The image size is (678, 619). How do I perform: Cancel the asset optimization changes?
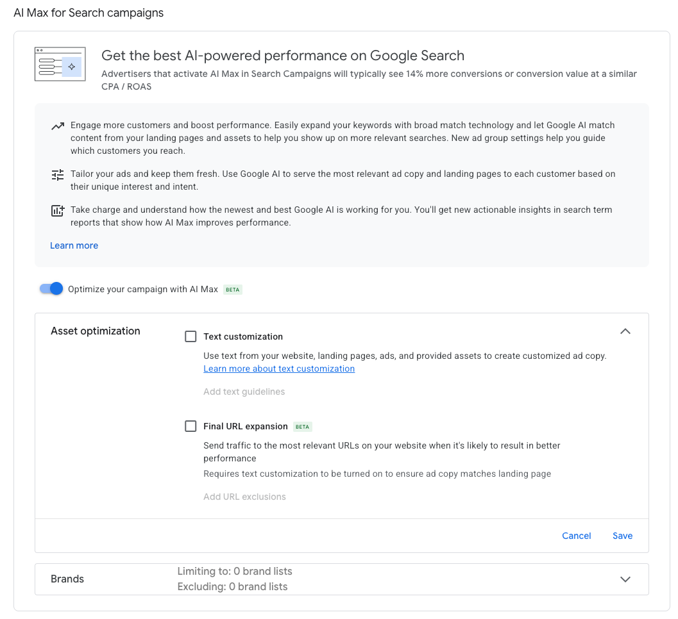[x=576, y=536]
